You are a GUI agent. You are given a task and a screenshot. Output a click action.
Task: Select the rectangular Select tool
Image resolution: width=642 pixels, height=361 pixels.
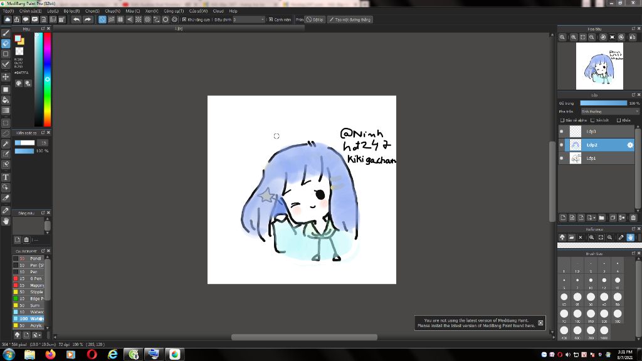pyautogui.click(x=6, y=123)
